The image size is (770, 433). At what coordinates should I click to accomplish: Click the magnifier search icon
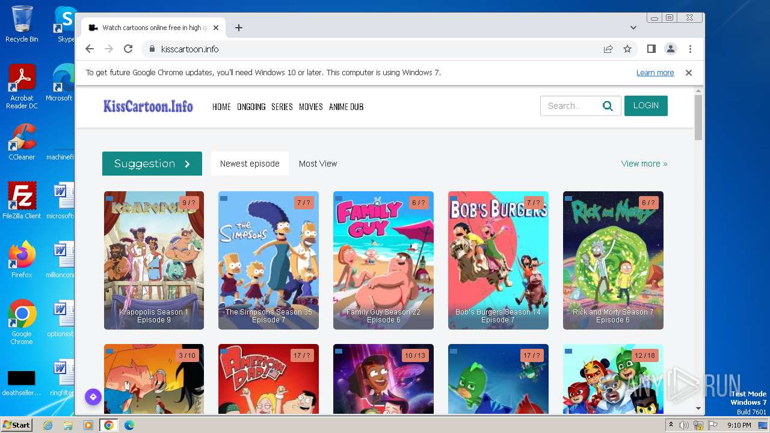click(608, 106)
